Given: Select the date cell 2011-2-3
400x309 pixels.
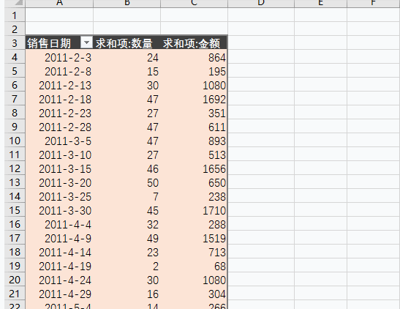Looking at the screenshot, I should click(x=59, y=57).
